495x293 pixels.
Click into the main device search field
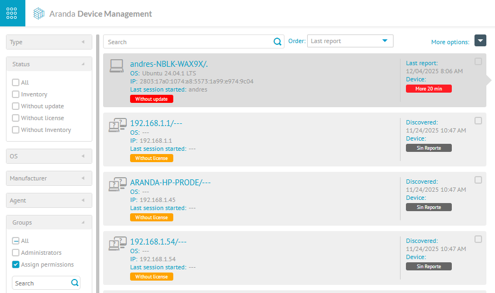point(189,41)
